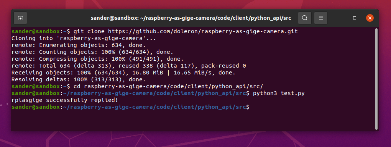Viewport: 391px width, 147px height.
Task: Click "Cloning into 'raspberry-as-gige-camera'..." line
Action: [84, 39]
